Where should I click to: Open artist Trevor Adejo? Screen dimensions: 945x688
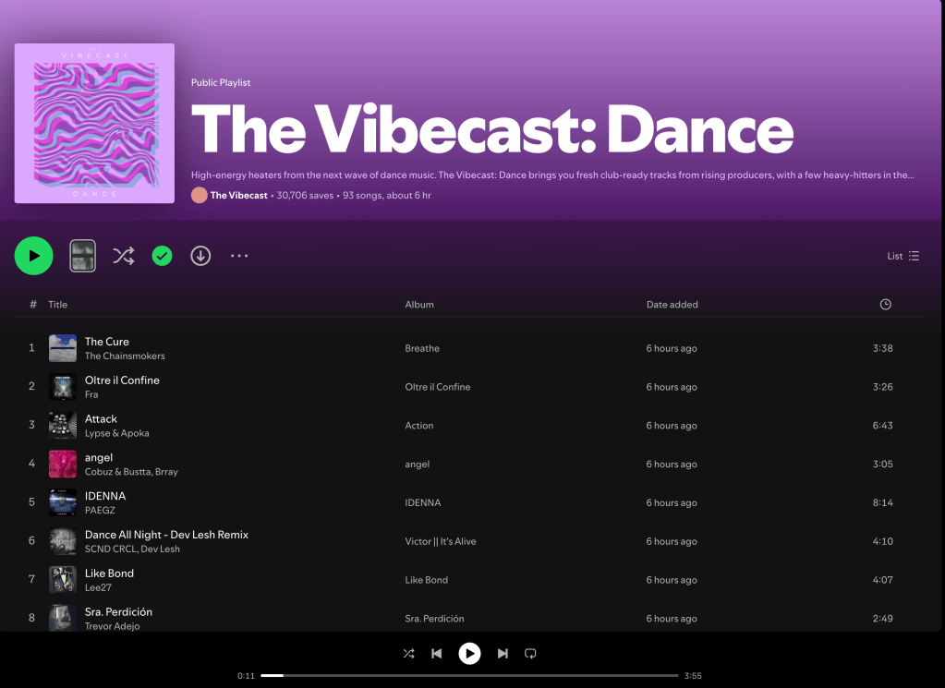coord(112,626)
